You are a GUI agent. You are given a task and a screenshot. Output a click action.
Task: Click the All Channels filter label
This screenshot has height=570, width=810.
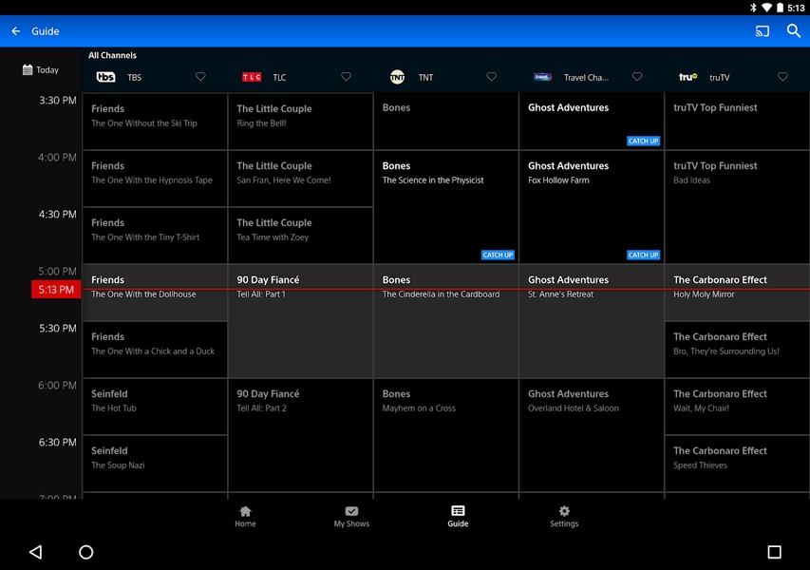pos(112,55)
